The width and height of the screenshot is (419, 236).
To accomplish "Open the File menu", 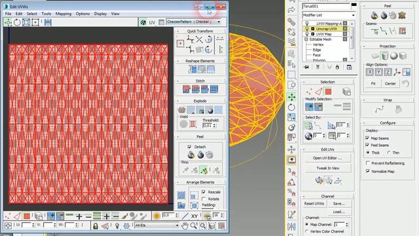I will click(8, 14).
